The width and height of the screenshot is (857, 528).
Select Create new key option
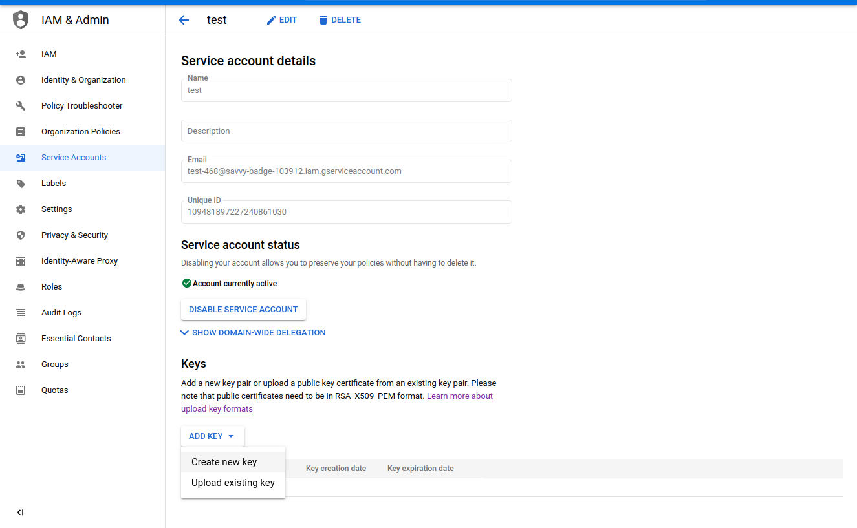pos(224,462)
